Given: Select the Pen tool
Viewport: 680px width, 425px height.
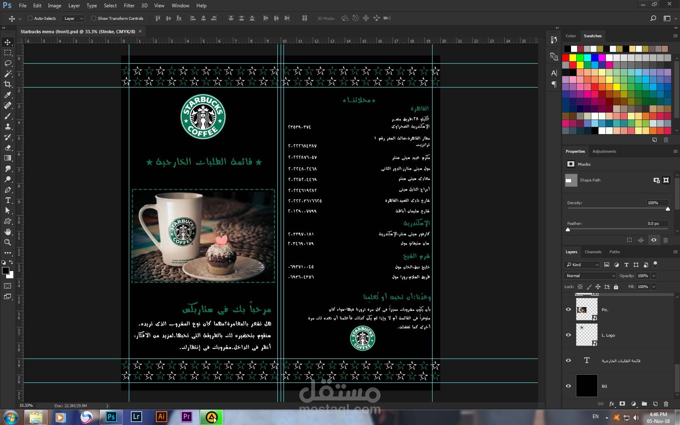Looking at the screenshot, I should (8, 190).
